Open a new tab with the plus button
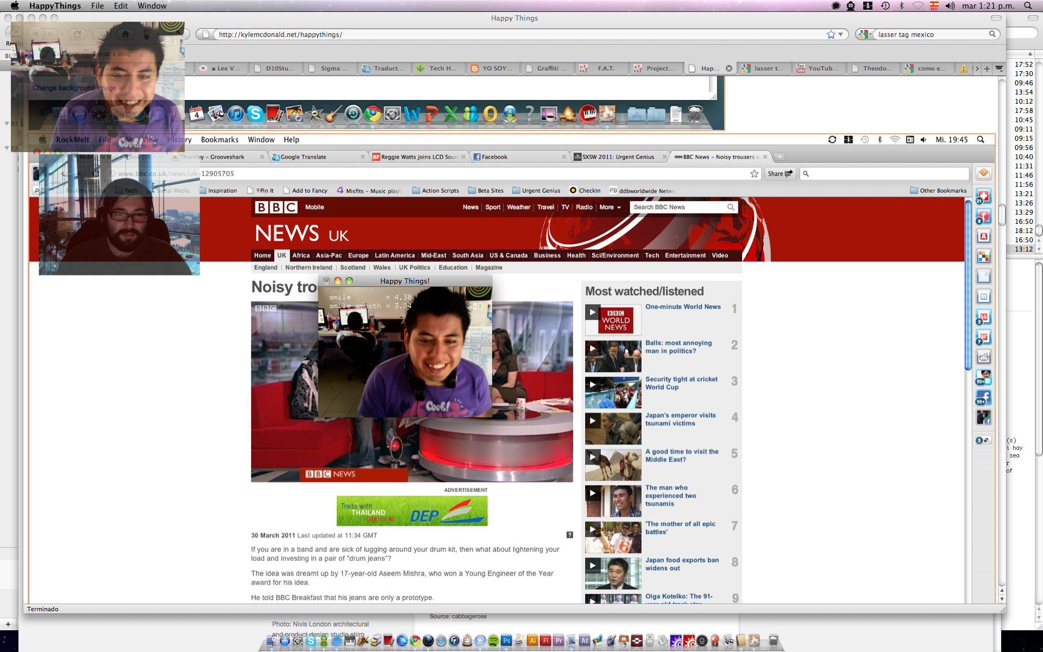Screen dimensions: 1043x652 [x=987, y=68]
